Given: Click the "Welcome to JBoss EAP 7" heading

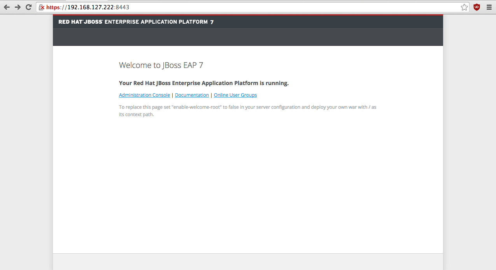Looking at the screenshot, I should [161, 65].
